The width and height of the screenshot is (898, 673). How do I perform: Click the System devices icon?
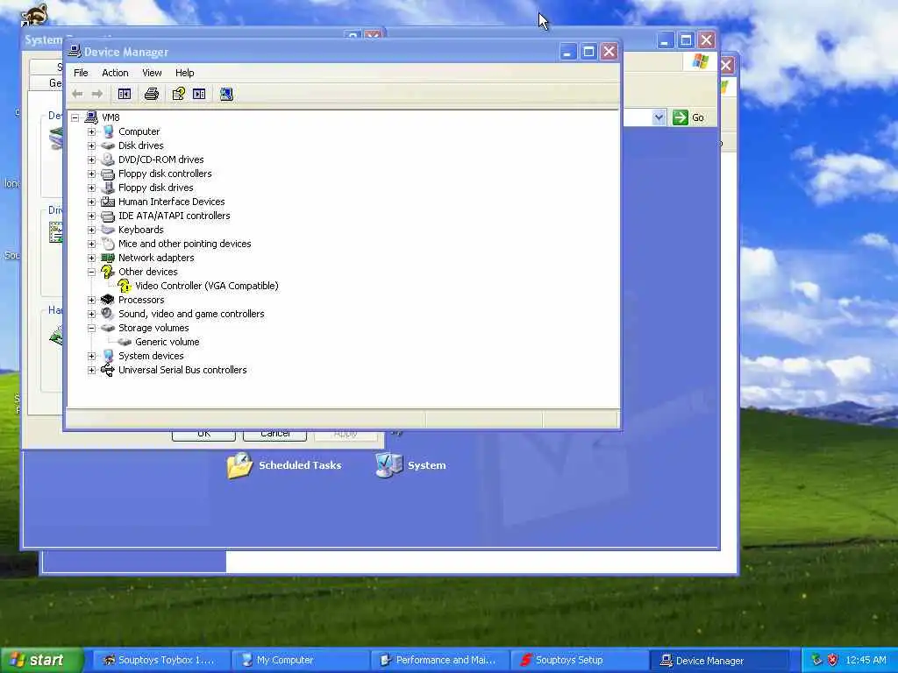coord(108,356)
